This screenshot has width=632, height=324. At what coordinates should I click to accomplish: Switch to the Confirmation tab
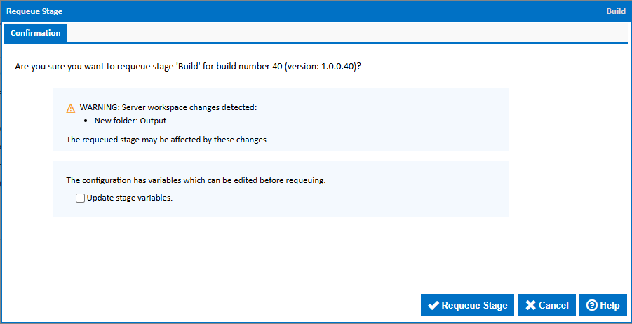point(35,33)
